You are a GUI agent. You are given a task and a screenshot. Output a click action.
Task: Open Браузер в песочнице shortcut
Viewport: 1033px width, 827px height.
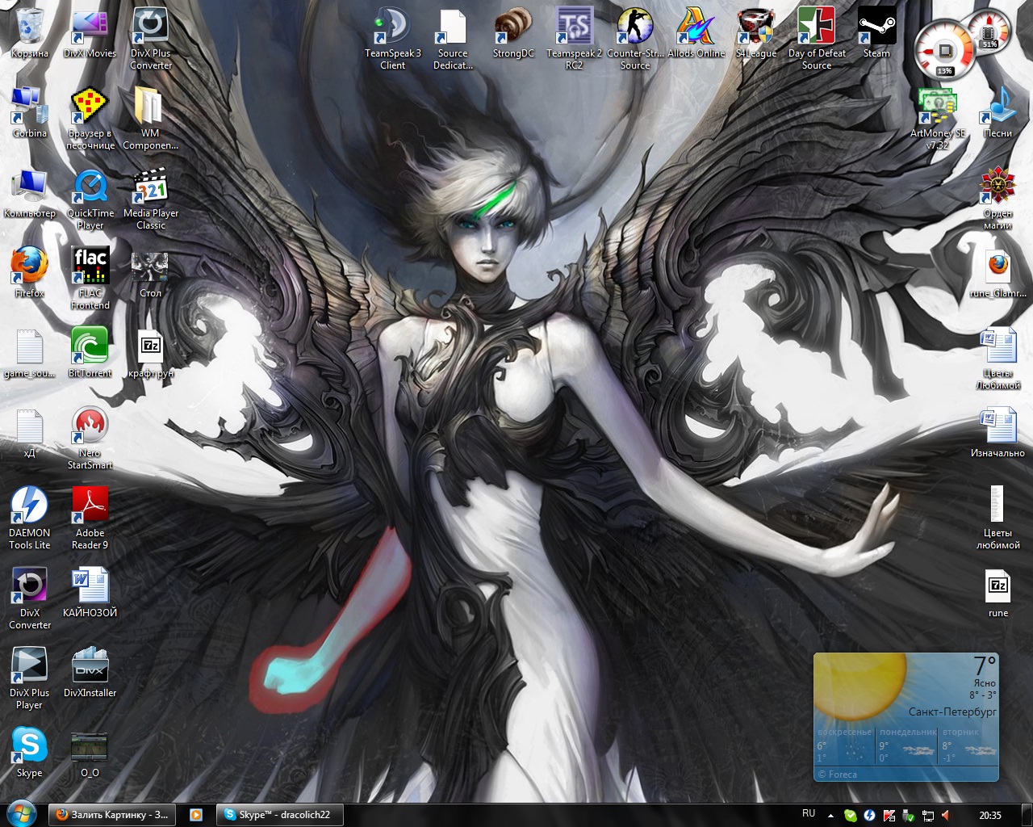90,119
